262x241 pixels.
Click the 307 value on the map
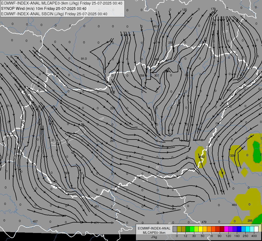157,76
